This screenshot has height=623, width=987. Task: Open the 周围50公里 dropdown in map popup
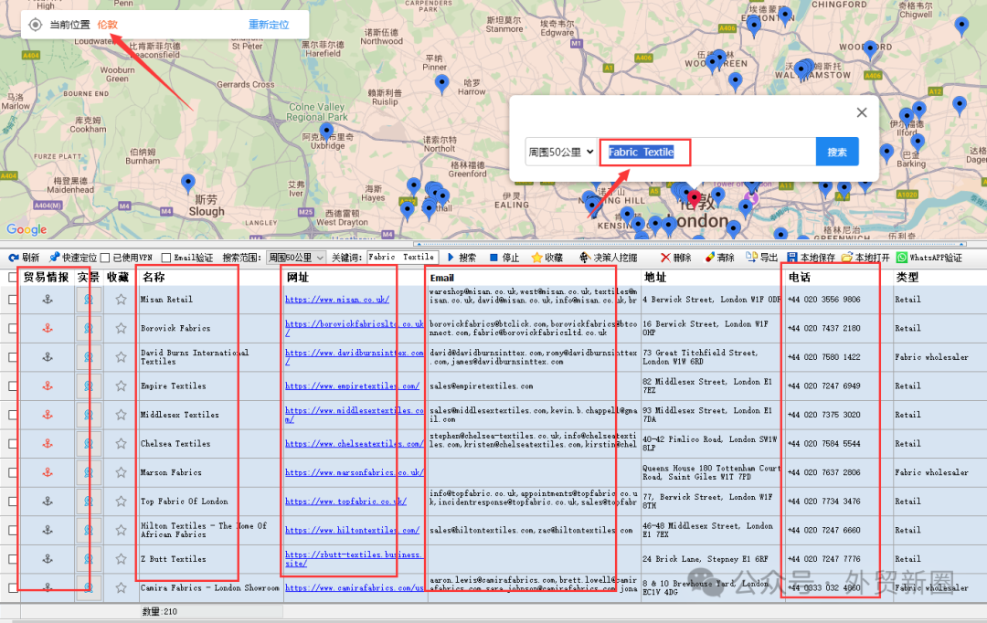click(x=561, y=153)
